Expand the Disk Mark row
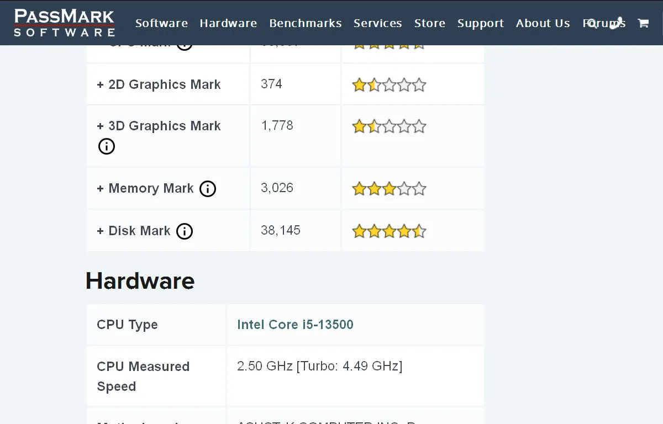The image size is (663, 424). (134, 231)
